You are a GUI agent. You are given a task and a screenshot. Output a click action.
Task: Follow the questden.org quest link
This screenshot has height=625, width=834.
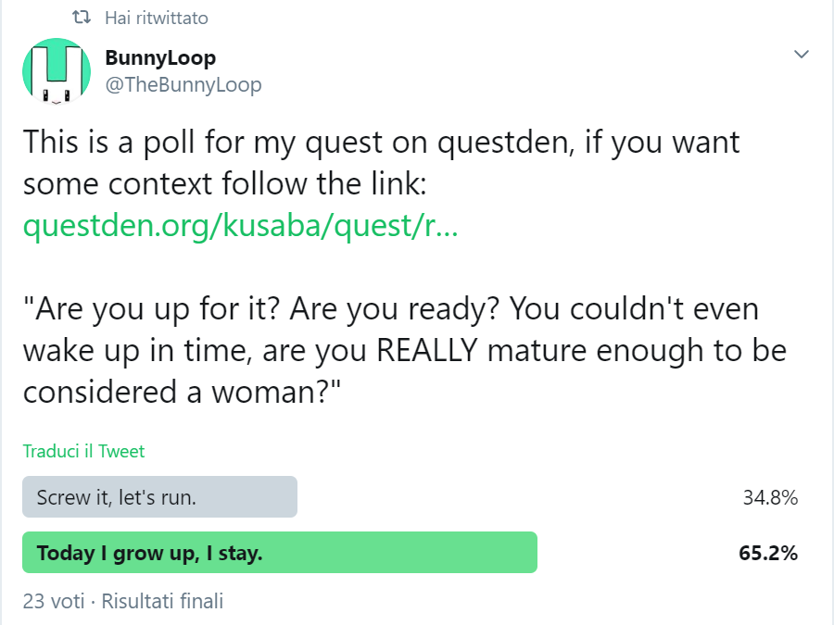point(240,227)
